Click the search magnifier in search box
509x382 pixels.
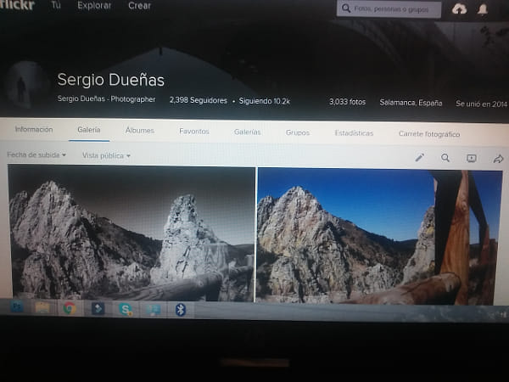click(x=346, y=8)
